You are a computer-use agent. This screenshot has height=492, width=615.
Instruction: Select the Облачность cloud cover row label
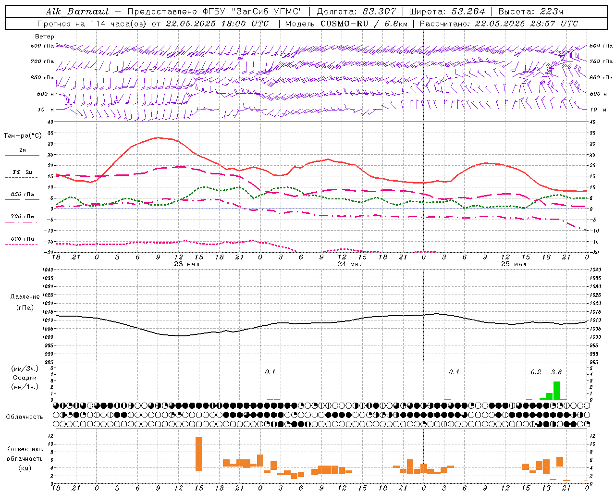click(x=25, y=417)
